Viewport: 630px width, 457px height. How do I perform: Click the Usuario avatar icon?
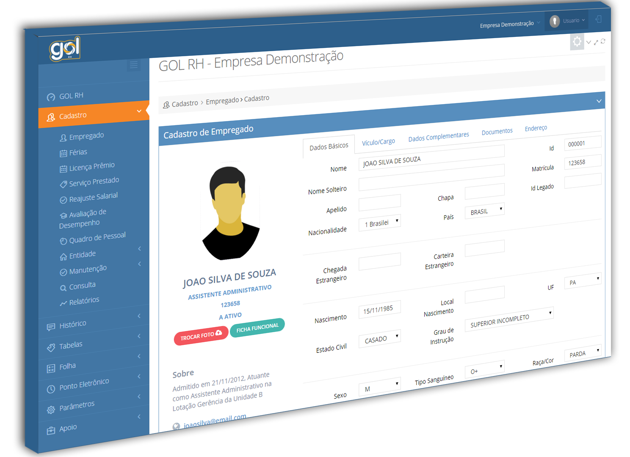pos(555,21)
